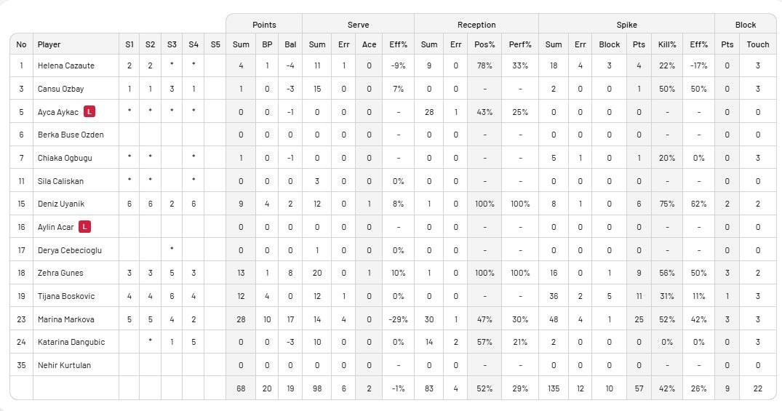Viewport: 782px width, 411px height.
Task: Open player Marina Markova
Action: tap(65, 319)
